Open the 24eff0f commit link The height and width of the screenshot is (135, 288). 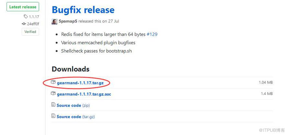pos(33,24)
